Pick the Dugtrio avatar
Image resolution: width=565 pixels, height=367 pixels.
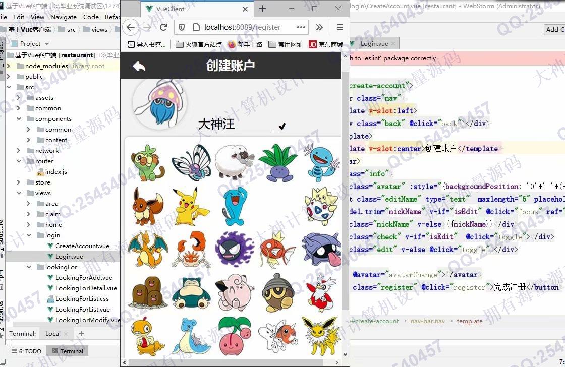coord(148,292)
